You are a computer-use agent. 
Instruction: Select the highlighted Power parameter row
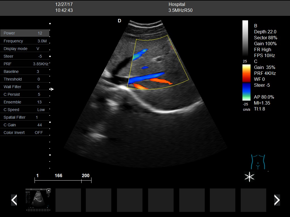[25, 33]
